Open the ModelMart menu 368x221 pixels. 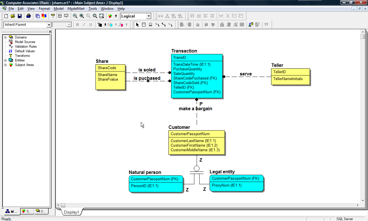click(x=76, y=9)
